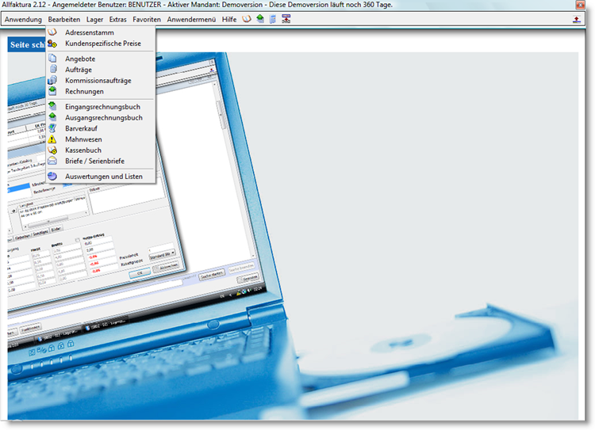Image resolution: width=595 pixels, height=430 pixels.
Task: Open the Eingangsrechnungsbuch entry
Action: tap(102, 106)
